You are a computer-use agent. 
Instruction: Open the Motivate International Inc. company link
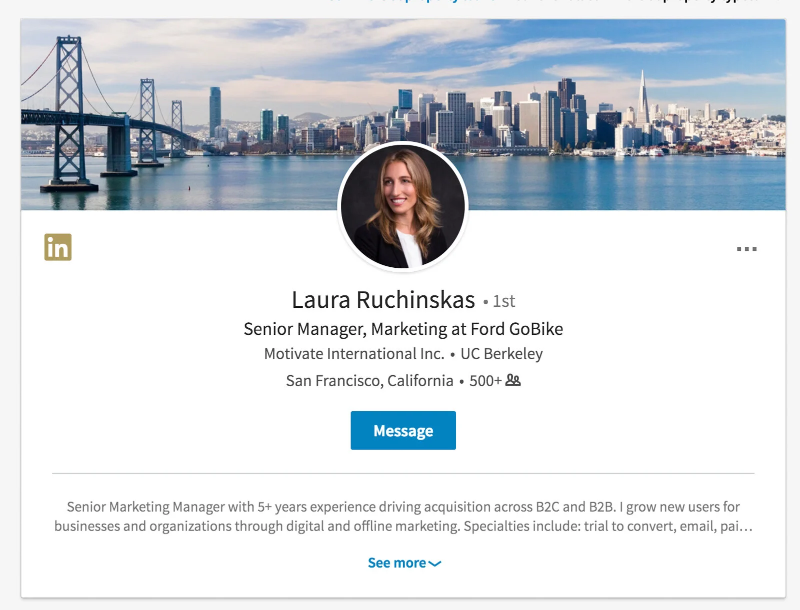(x=354, y=354)
